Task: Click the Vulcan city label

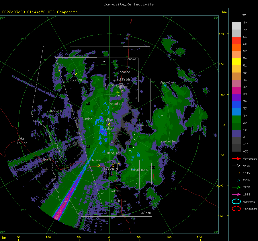Action: (x=146, y=213)
